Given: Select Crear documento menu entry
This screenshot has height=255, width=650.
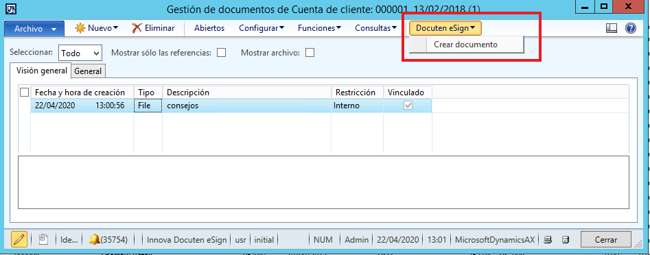Looking at the screenshot, I should coord(466,45).
